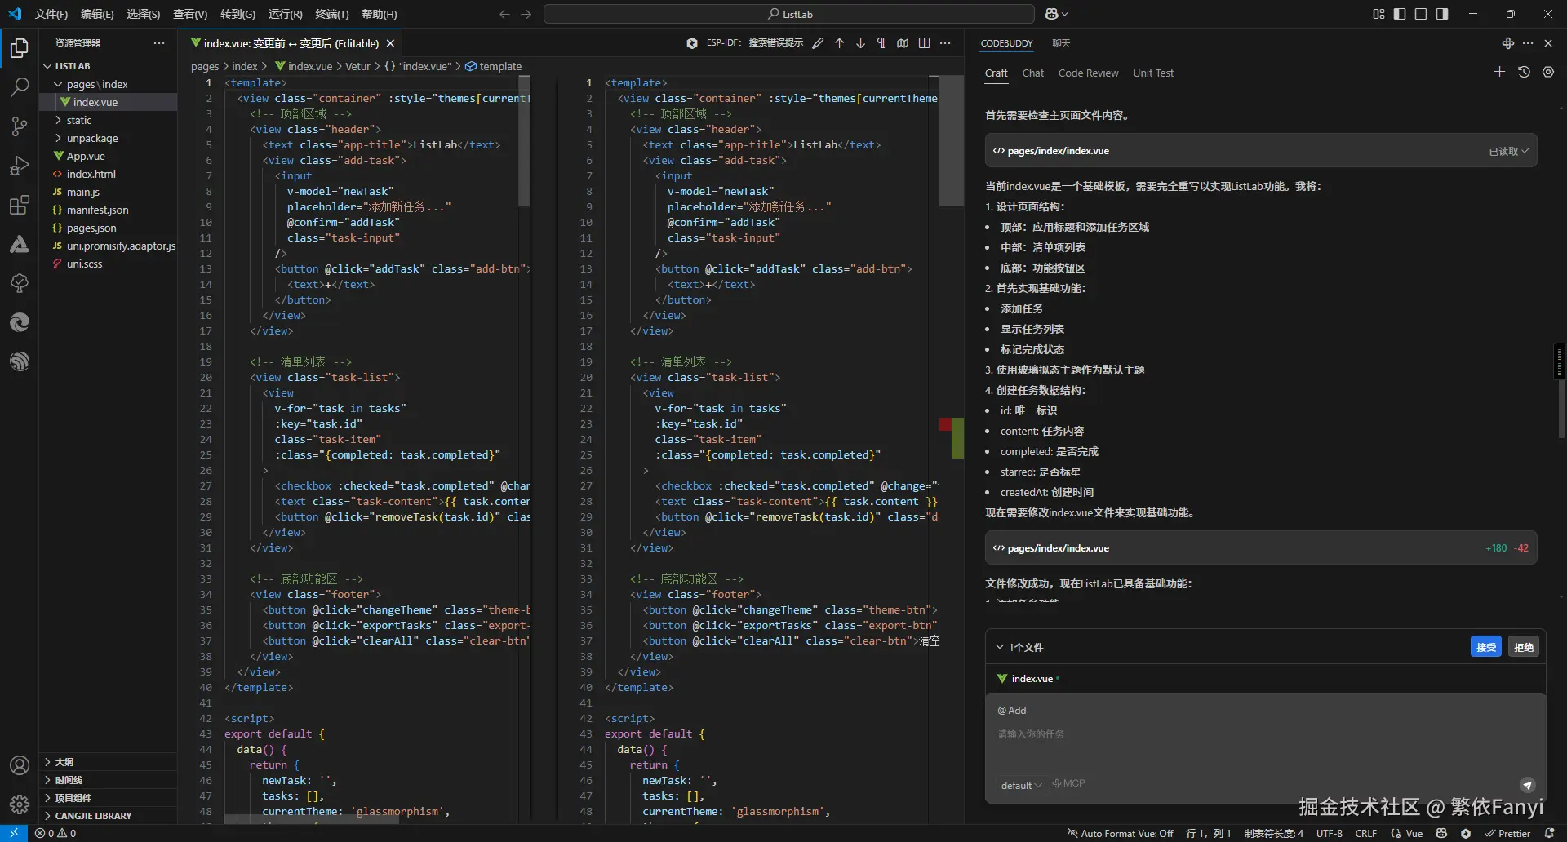This screenshot has width=1567, height=842.
Task: Open more actions in the editor toolbar
Action: [945, 43]
